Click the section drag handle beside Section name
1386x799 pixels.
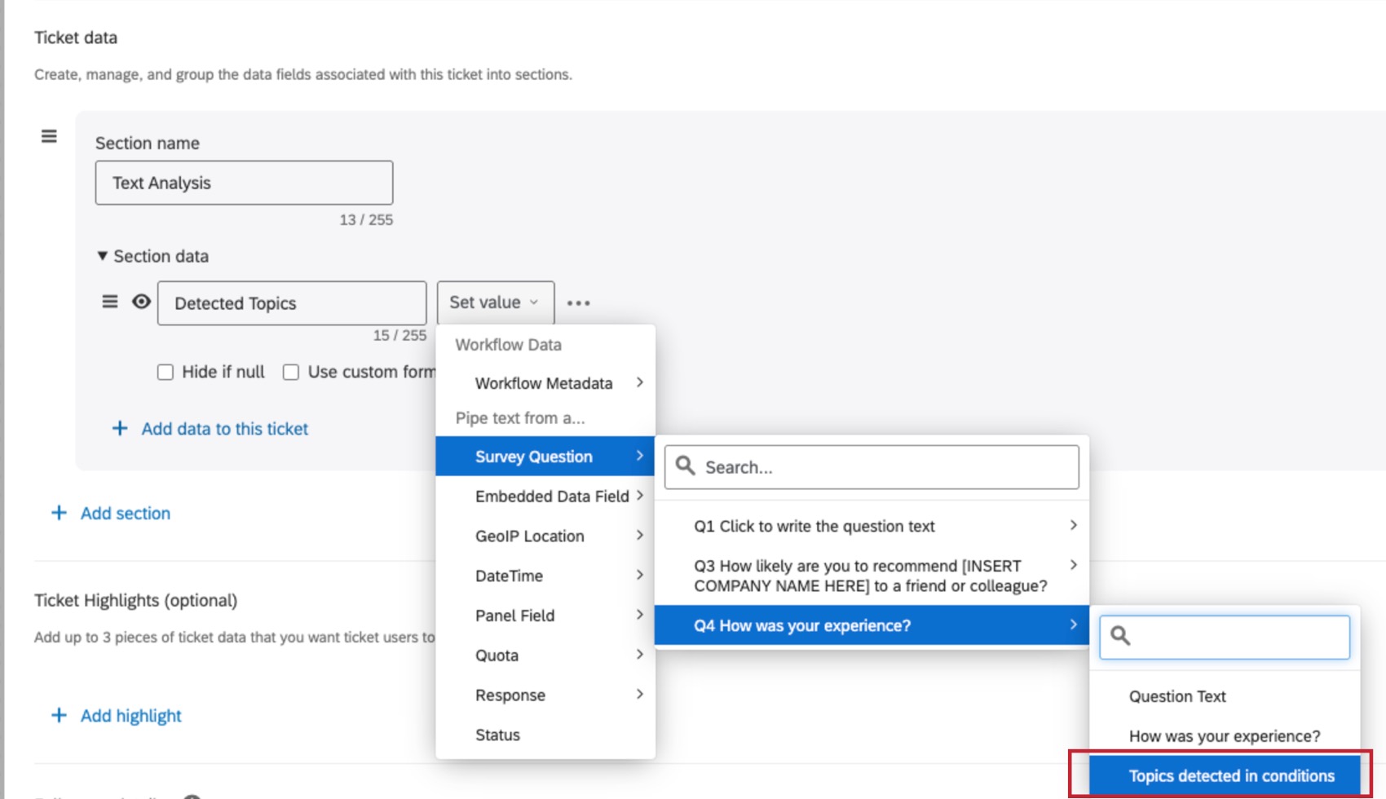pos(49,136)
